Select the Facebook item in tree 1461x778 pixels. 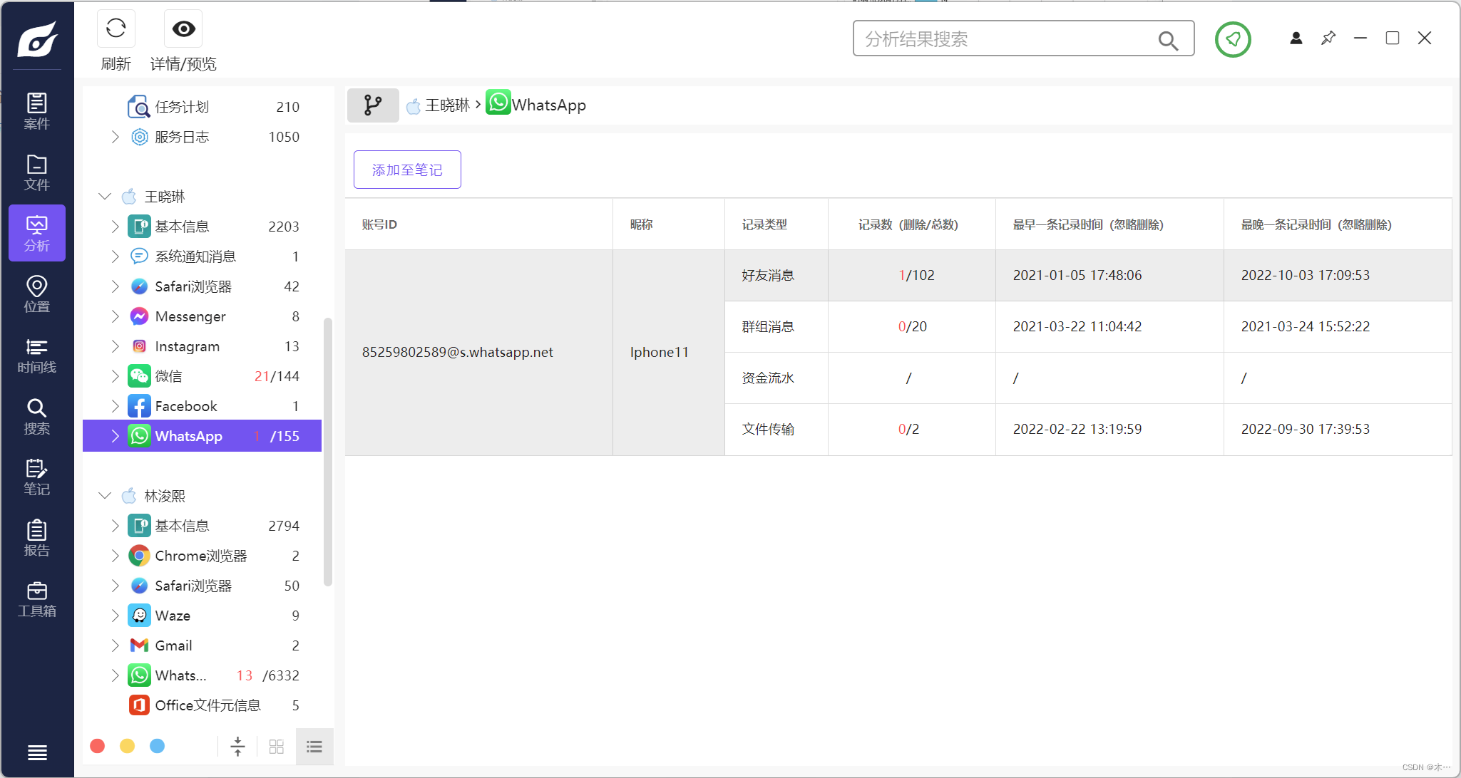pos(186,406)
